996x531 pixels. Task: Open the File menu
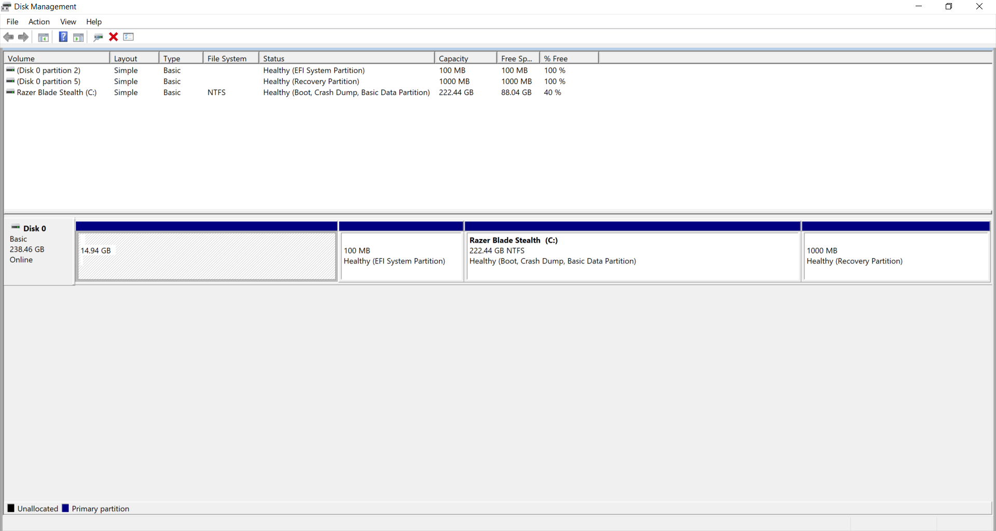(12, 22)
